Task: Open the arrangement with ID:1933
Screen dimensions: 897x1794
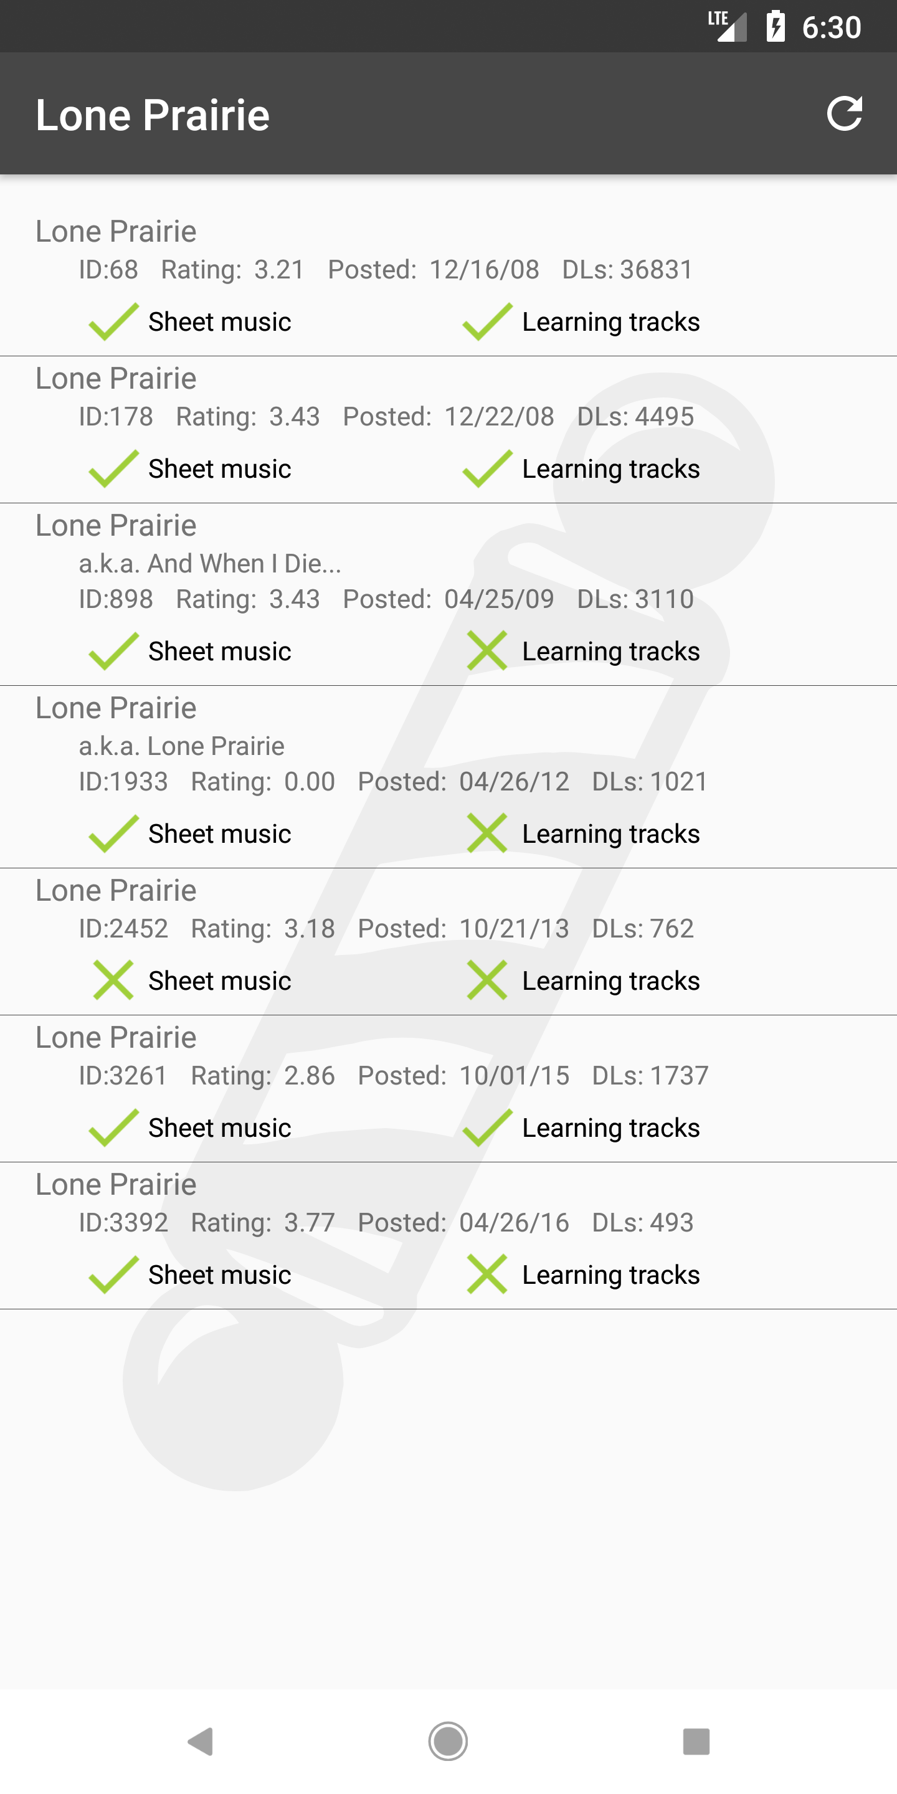Action: pos(448,777)
